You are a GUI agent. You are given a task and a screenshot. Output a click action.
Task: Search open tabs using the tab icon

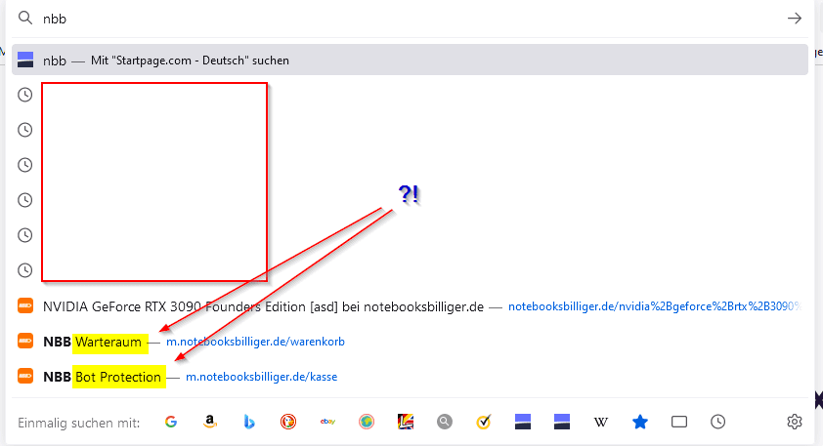click(679, 422)
